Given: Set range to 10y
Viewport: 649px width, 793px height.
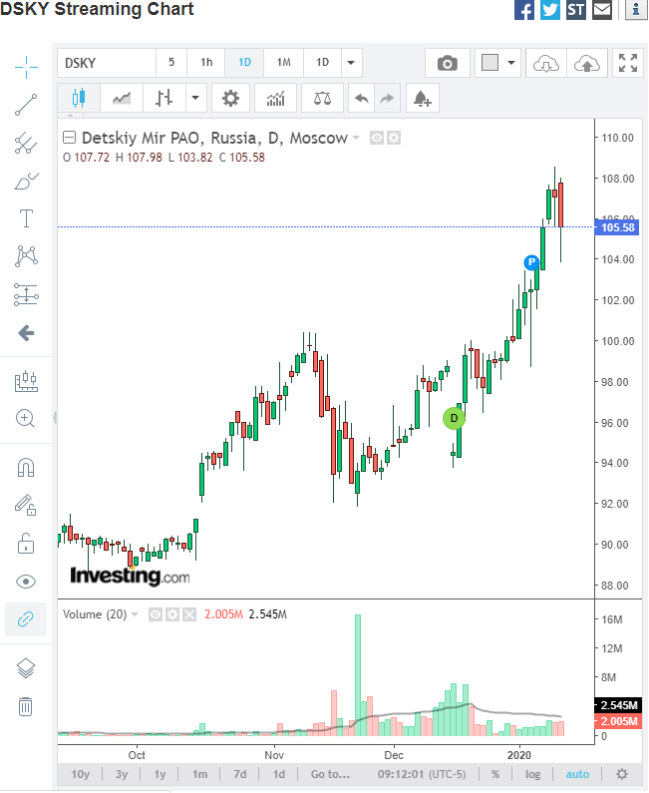Looking at the screenshot, I should (x=81, y=774).
